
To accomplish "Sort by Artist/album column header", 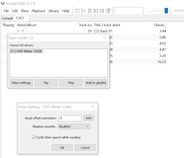I will tap(45, 25).
